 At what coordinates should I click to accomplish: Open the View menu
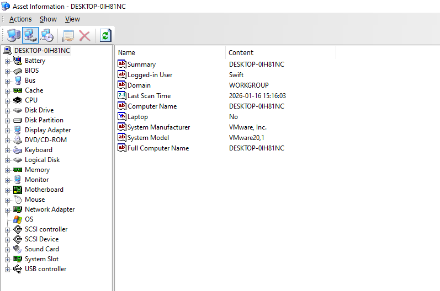[x=72, y=19]
